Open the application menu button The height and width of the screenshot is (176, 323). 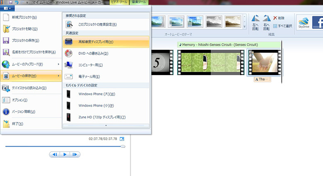(x=7, y=8)
